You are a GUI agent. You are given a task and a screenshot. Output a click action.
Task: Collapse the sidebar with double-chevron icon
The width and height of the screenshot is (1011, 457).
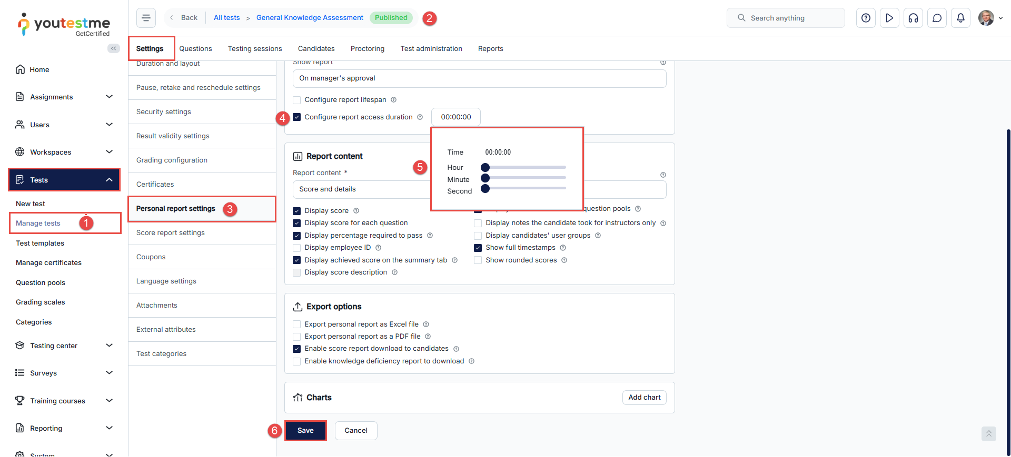click(113, 48)
